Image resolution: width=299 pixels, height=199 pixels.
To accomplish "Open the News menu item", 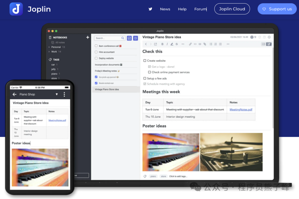I will tap(165, 9).
